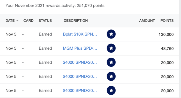Click the AMOUNT column header
Screen dimensions: 181x98
pos(147,20)
